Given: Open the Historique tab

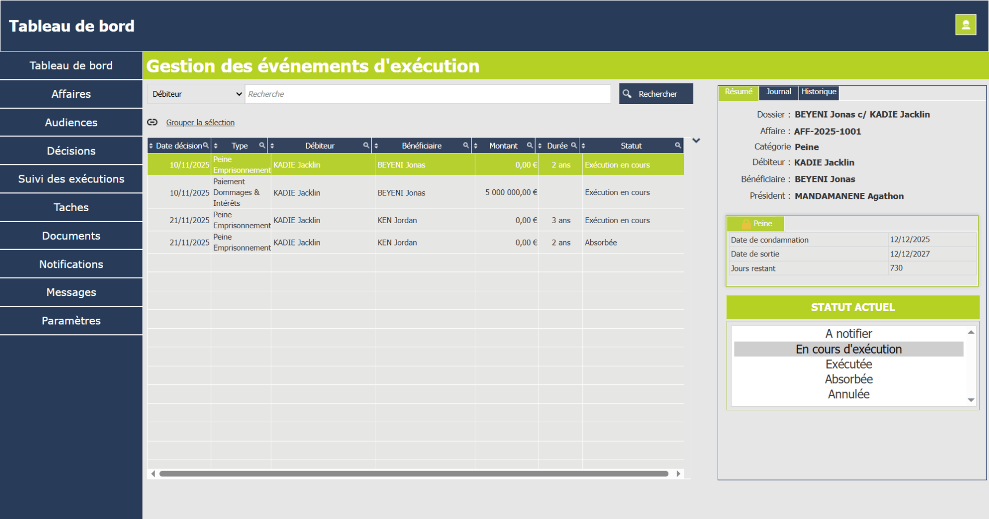Looking at the screenshot, I should [x=818, y=92].
